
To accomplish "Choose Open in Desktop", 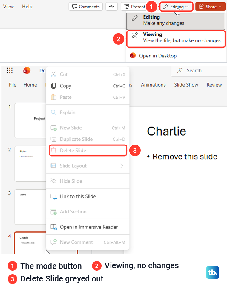I will click(176, 56).
